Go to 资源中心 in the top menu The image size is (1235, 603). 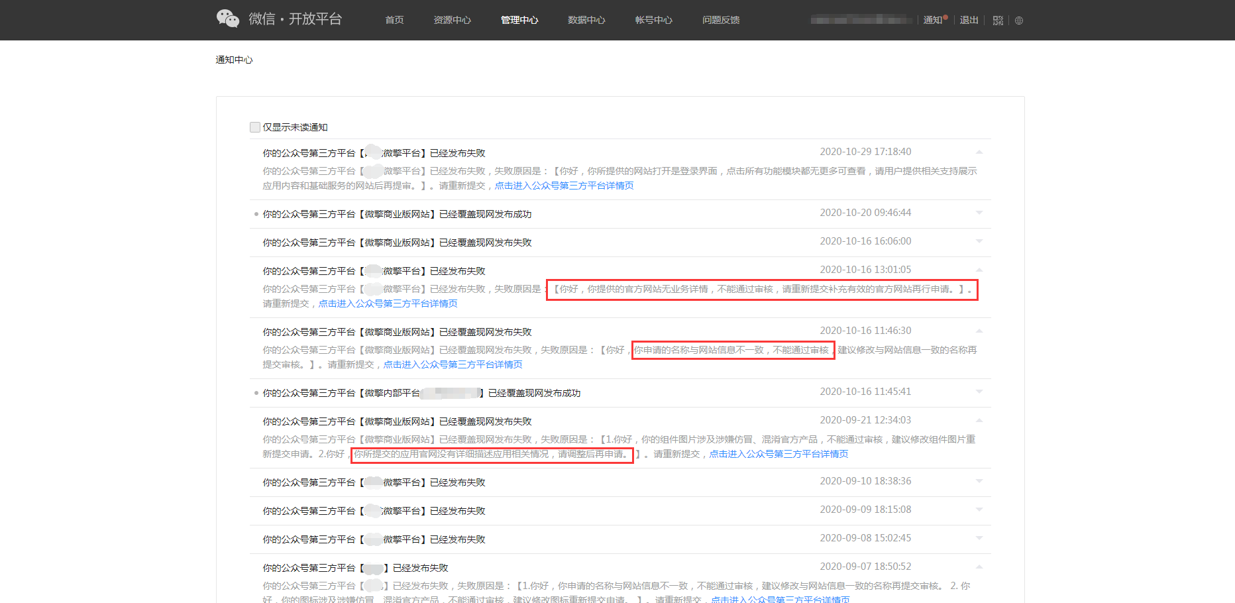452,20
